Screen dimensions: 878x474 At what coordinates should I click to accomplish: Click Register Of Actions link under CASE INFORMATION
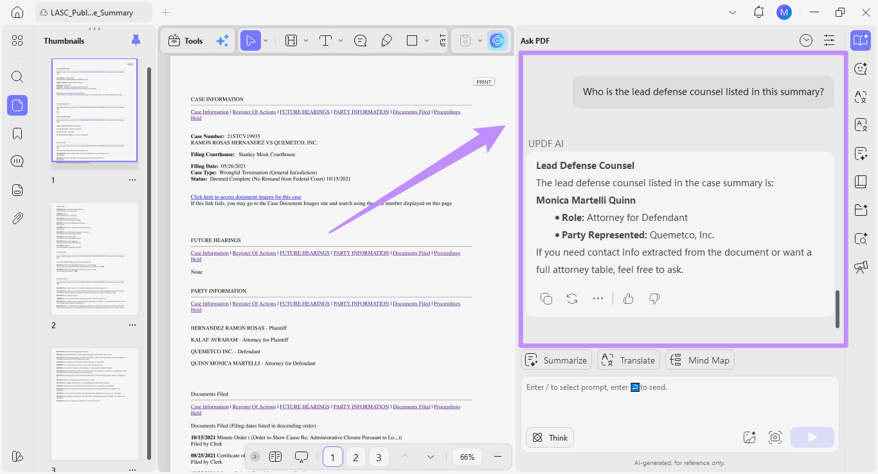254,112
